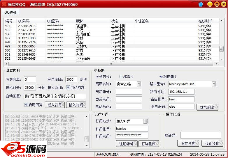Click the 路由密码 field containing qiao
The width and height of the screenshot is (228, 158).
coord(181,106)
